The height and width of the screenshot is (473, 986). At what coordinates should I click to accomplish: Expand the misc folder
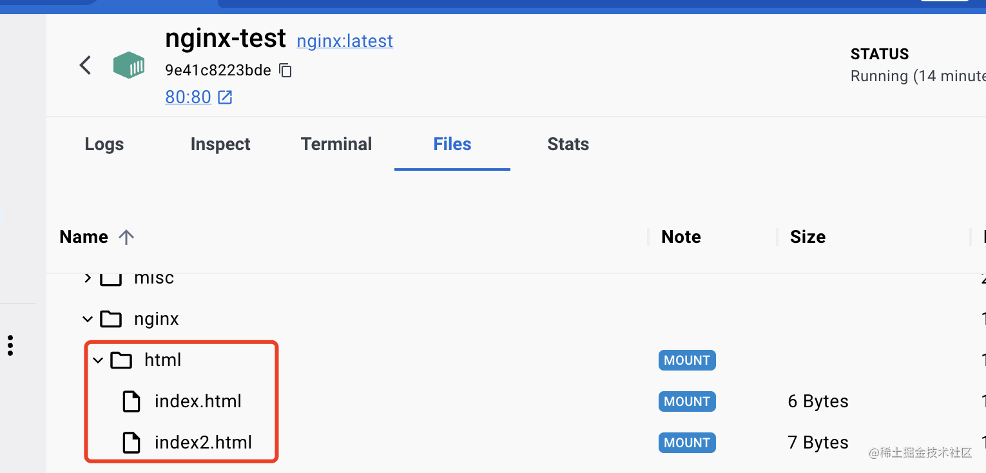[x=88, y=278]
